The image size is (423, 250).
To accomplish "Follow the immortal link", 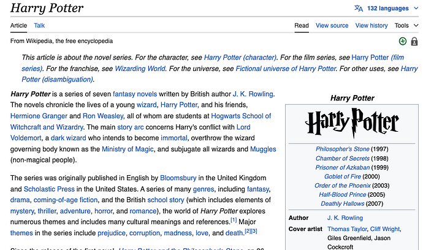I will (174, 138).
